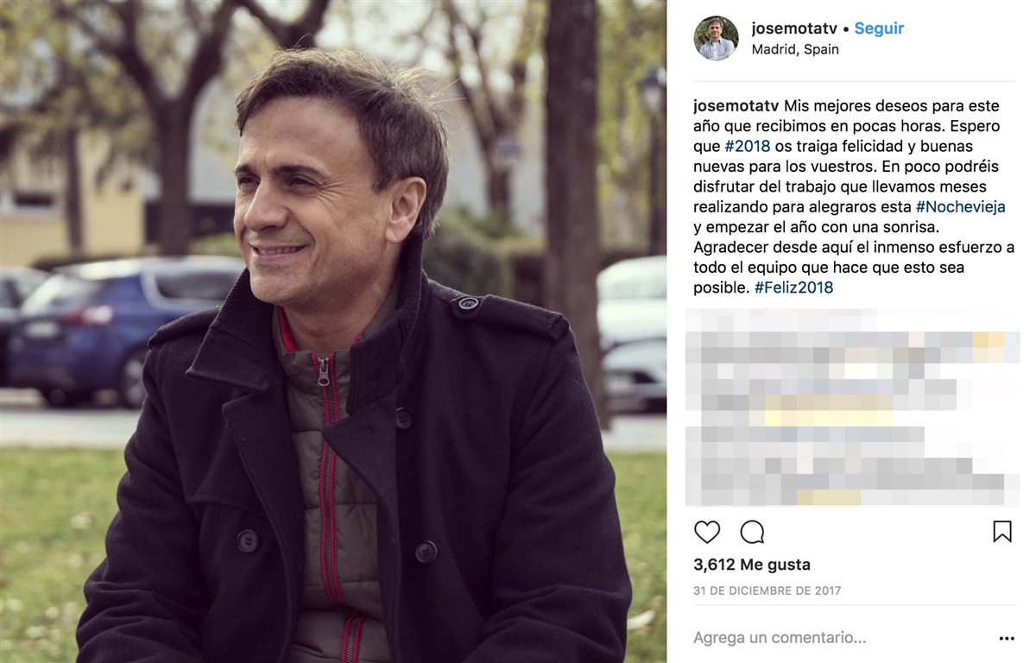Click the Seguir follow button

tap(879, 28)
